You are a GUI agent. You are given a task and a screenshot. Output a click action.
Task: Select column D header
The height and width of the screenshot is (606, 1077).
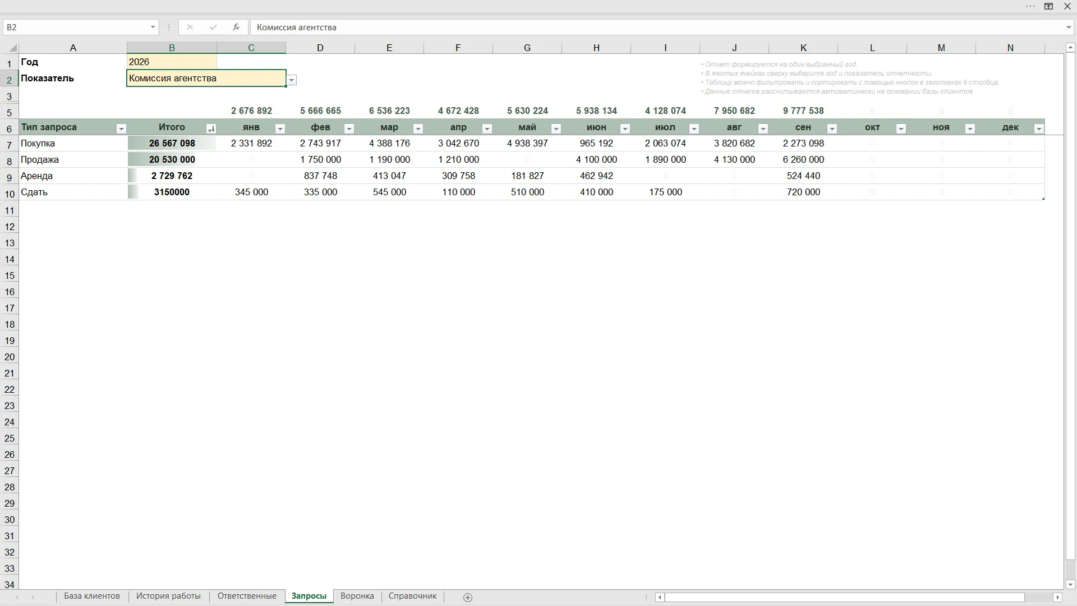click(320, 48)
